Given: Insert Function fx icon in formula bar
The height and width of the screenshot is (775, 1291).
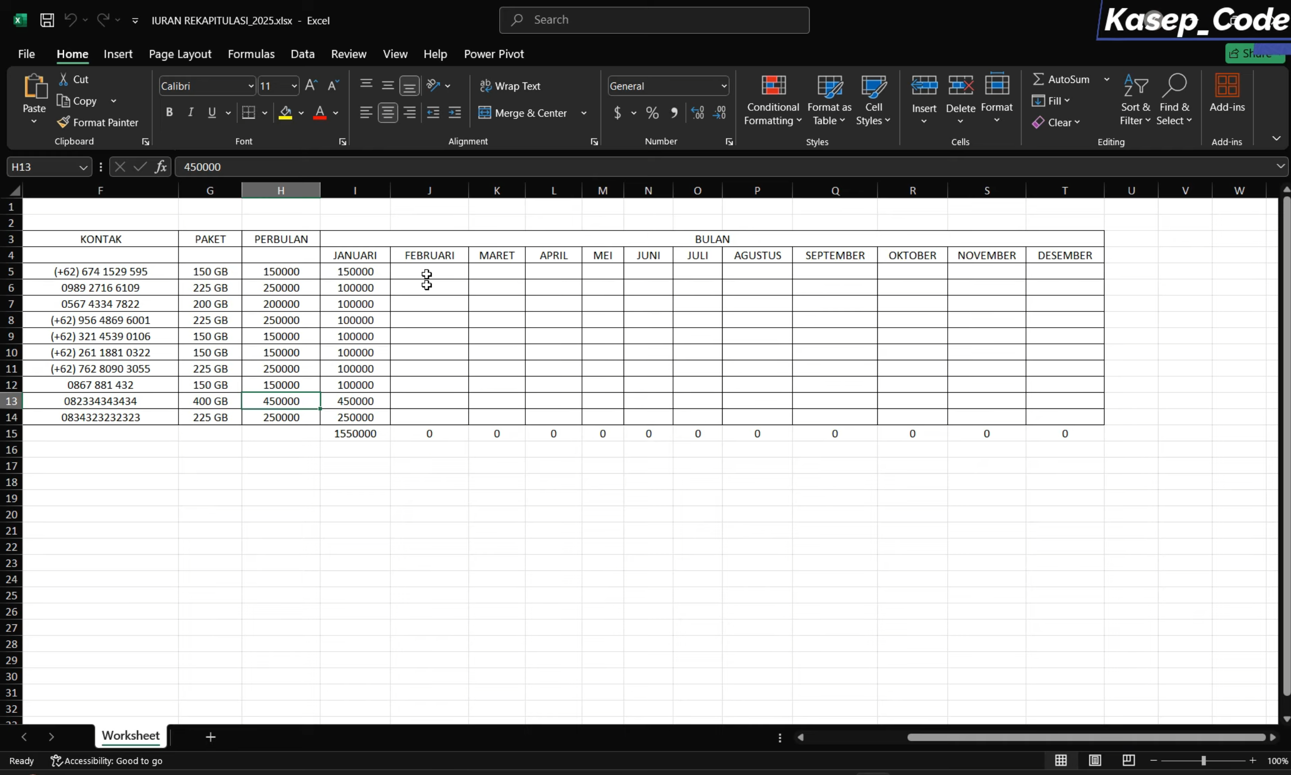Looking at the screenshot, I should pos(161,167).
